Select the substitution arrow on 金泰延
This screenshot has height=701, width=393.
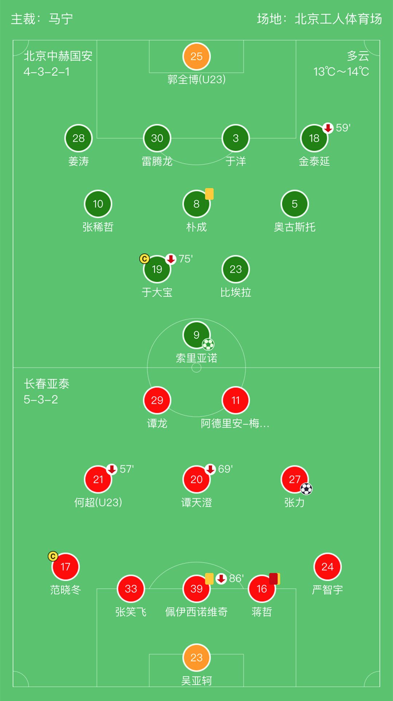click(x=328, y=128)
